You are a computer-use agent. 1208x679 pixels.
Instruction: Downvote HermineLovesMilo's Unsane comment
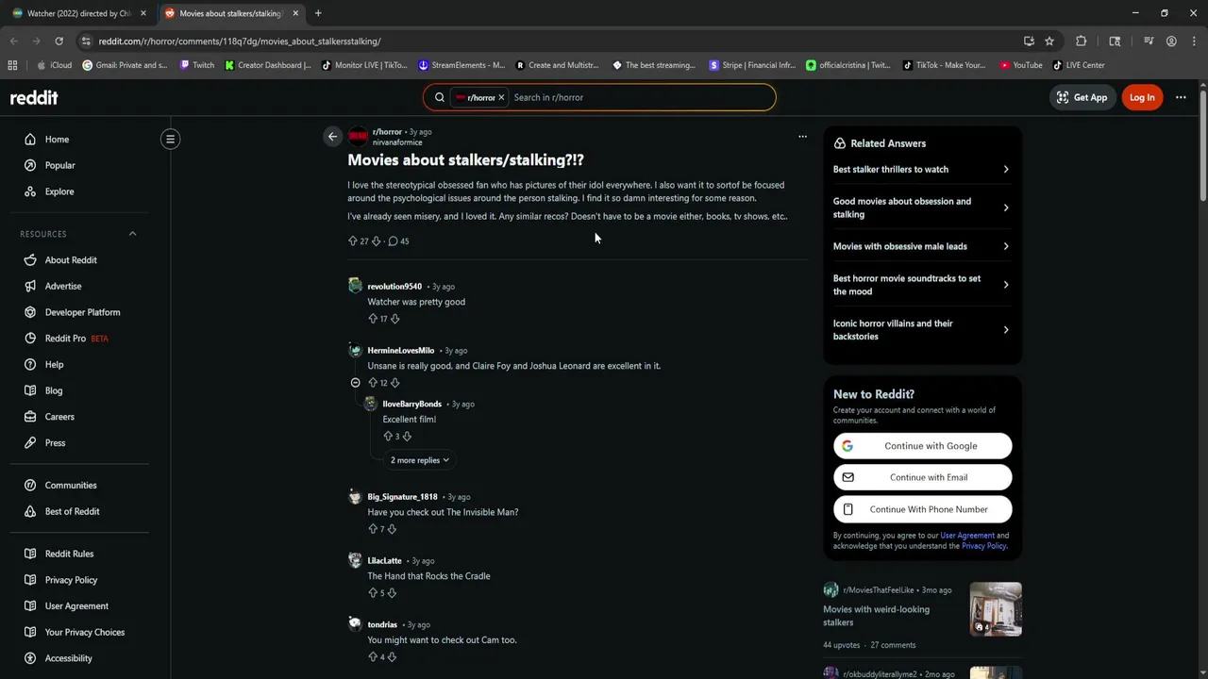click(x=394, y=383)
